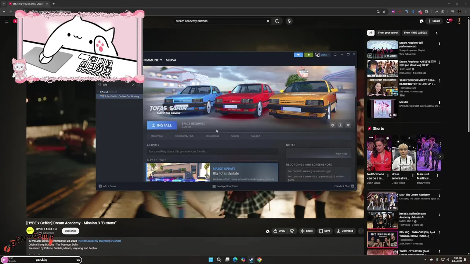Viewport: 470px width, 264px height.
Task: Click the Steam announcements megaphone icon
Action: point(298,55)
